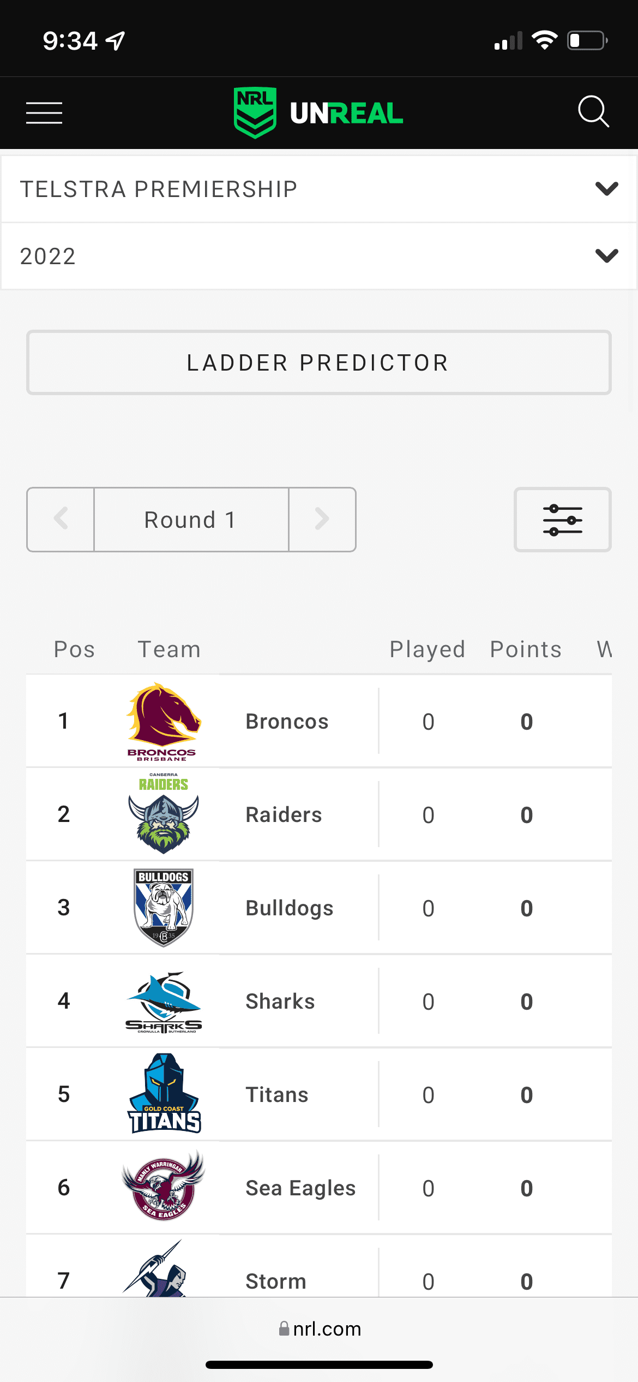The image size is (638, 1382).
Task: Sort by the Played column header
Action: [427, 650]
